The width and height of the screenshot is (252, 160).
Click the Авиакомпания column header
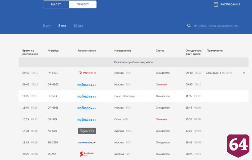click(x=87, y=51)
